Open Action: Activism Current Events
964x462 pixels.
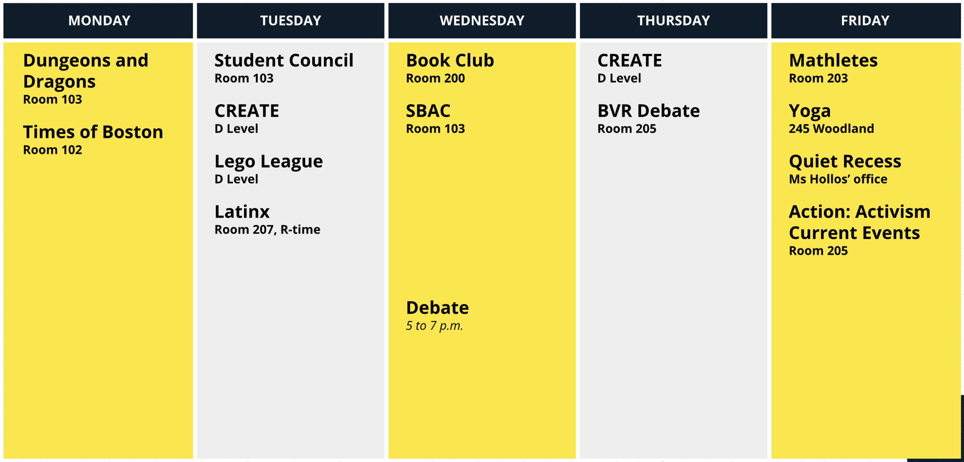click(x=859, y=222)
